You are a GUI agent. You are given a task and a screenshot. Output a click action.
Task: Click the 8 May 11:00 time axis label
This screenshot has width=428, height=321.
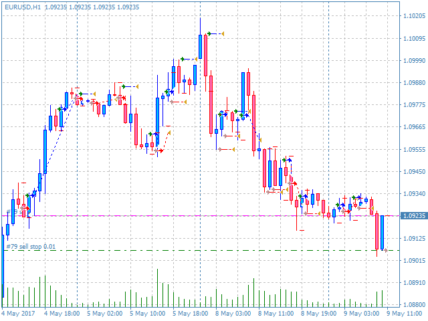[276, 314]
